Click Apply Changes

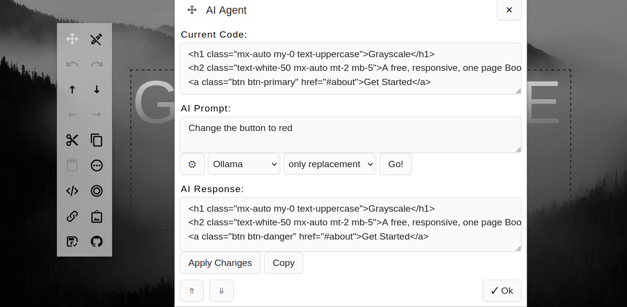click(220, 263)
